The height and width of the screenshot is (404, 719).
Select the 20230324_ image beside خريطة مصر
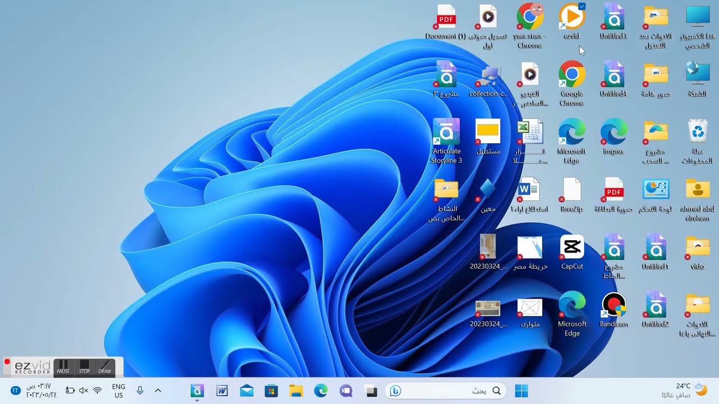pyautogui.click(x=488, y=252)
